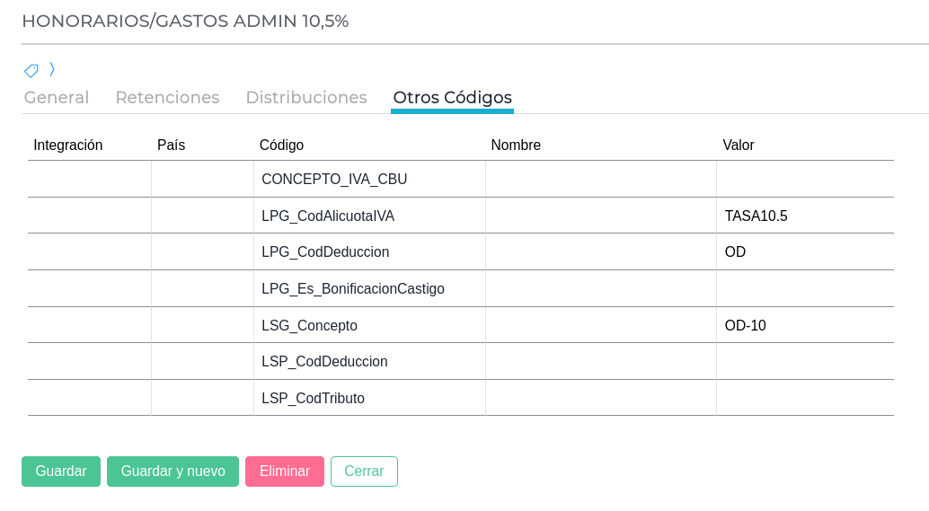Go to the Distribuciones tab
929x511 pixels.
[305, 98]
